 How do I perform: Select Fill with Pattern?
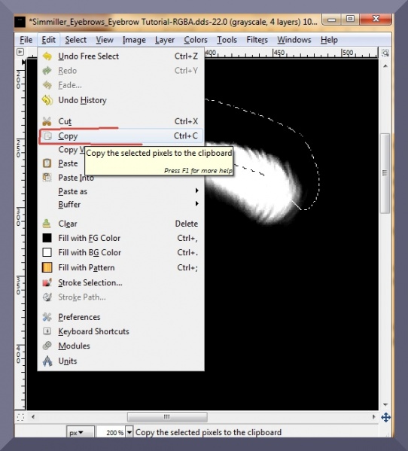coord(120,267)
